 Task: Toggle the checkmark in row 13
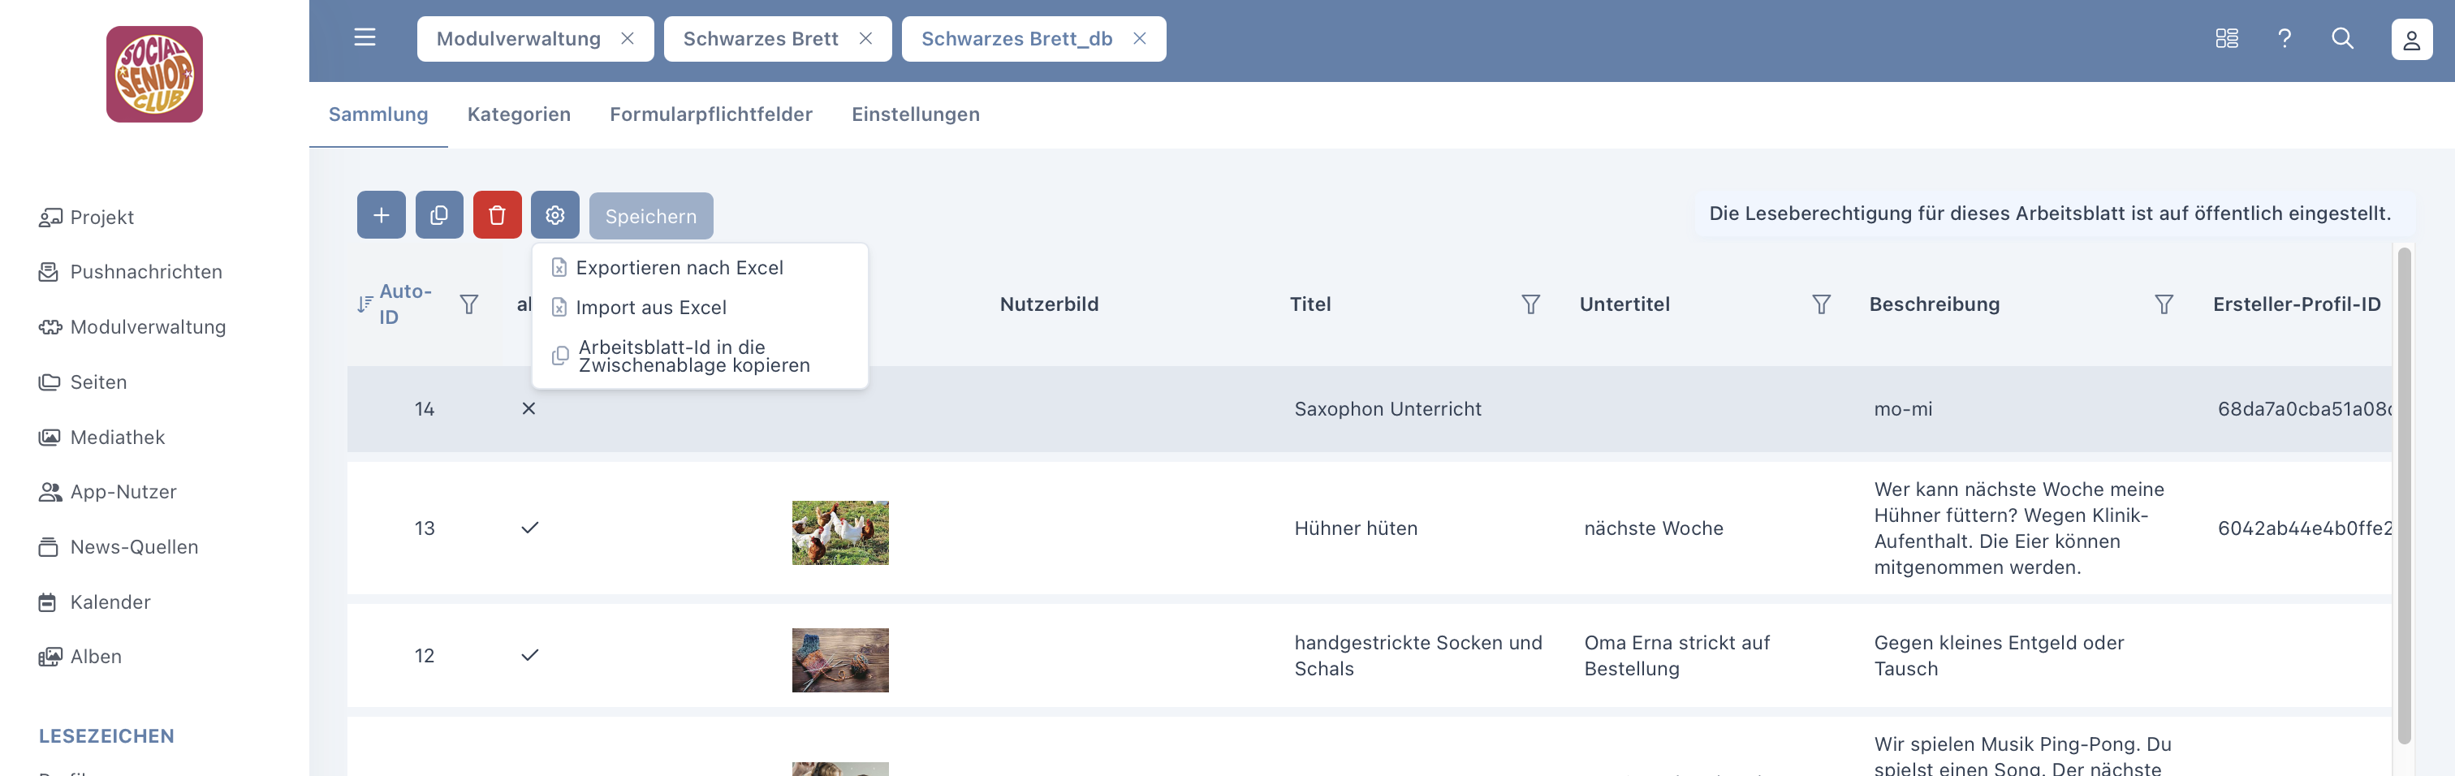click(x=530, y=528)
